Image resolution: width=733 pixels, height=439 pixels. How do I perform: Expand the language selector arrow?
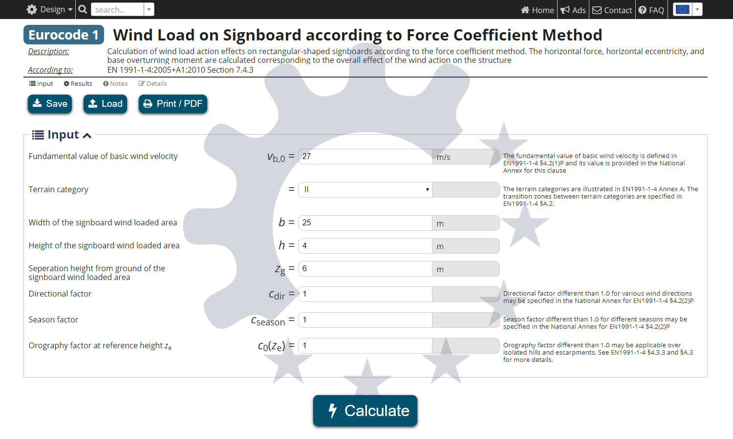click(x=697, y=9)
